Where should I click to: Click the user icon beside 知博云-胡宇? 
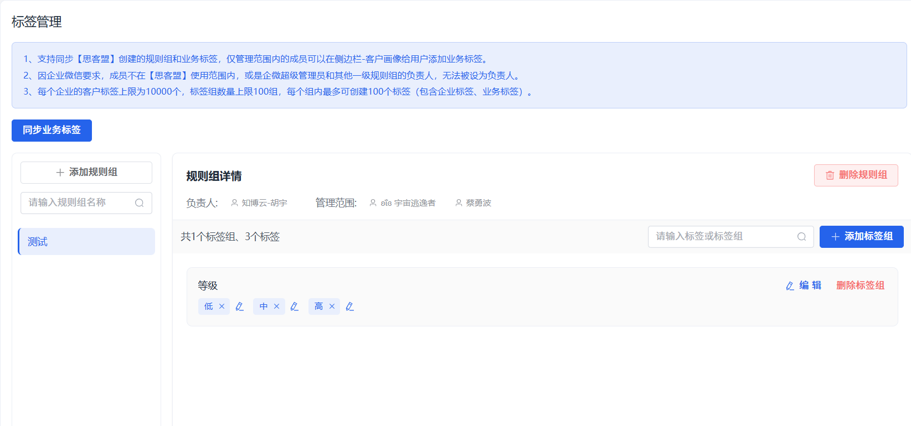coord(234,203)
